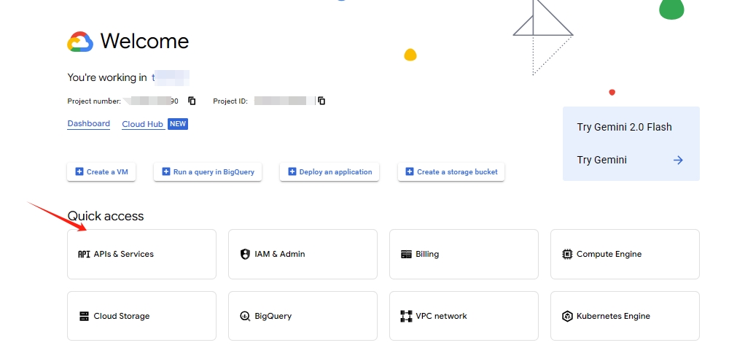
Task: Open the Compute Engine quick access card
Action: [x=625, y=254]
